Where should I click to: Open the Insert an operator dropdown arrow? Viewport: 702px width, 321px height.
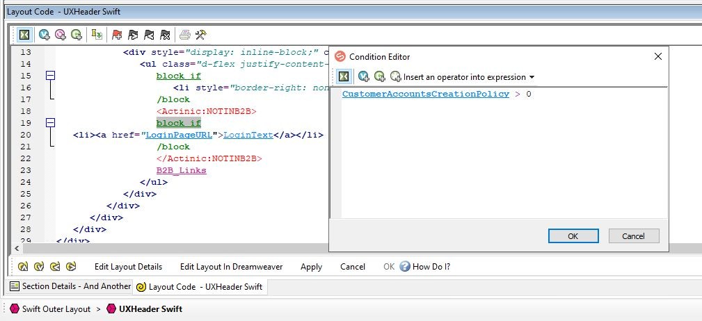click(532, 77)
